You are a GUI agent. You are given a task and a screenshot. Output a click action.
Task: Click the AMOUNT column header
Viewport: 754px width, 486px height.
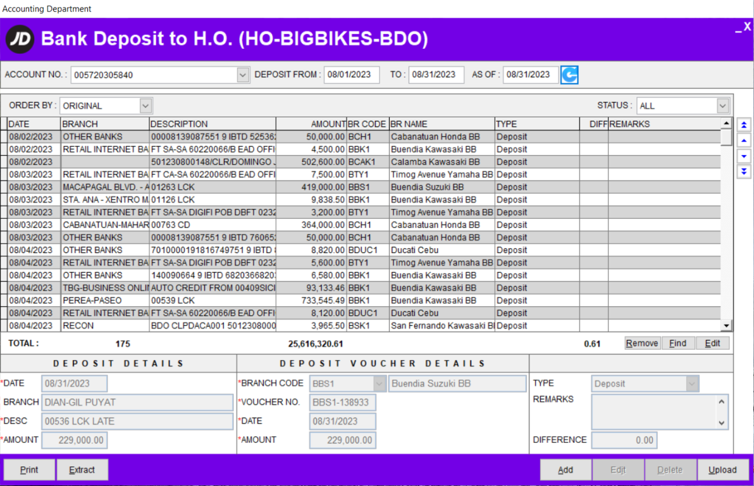click(x=311, y=124)
